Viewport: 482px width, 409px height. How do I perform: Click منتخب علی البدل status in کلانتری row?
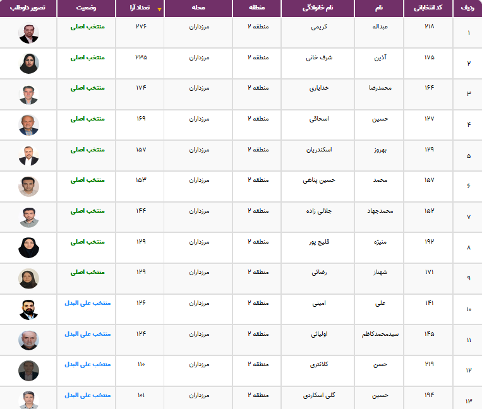pos(88,364)
